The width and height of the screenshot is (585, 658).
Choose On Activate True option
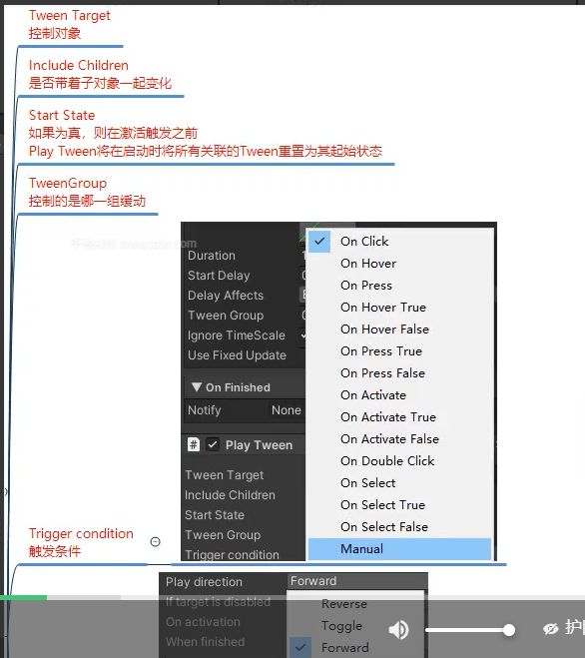click(399, 416)
